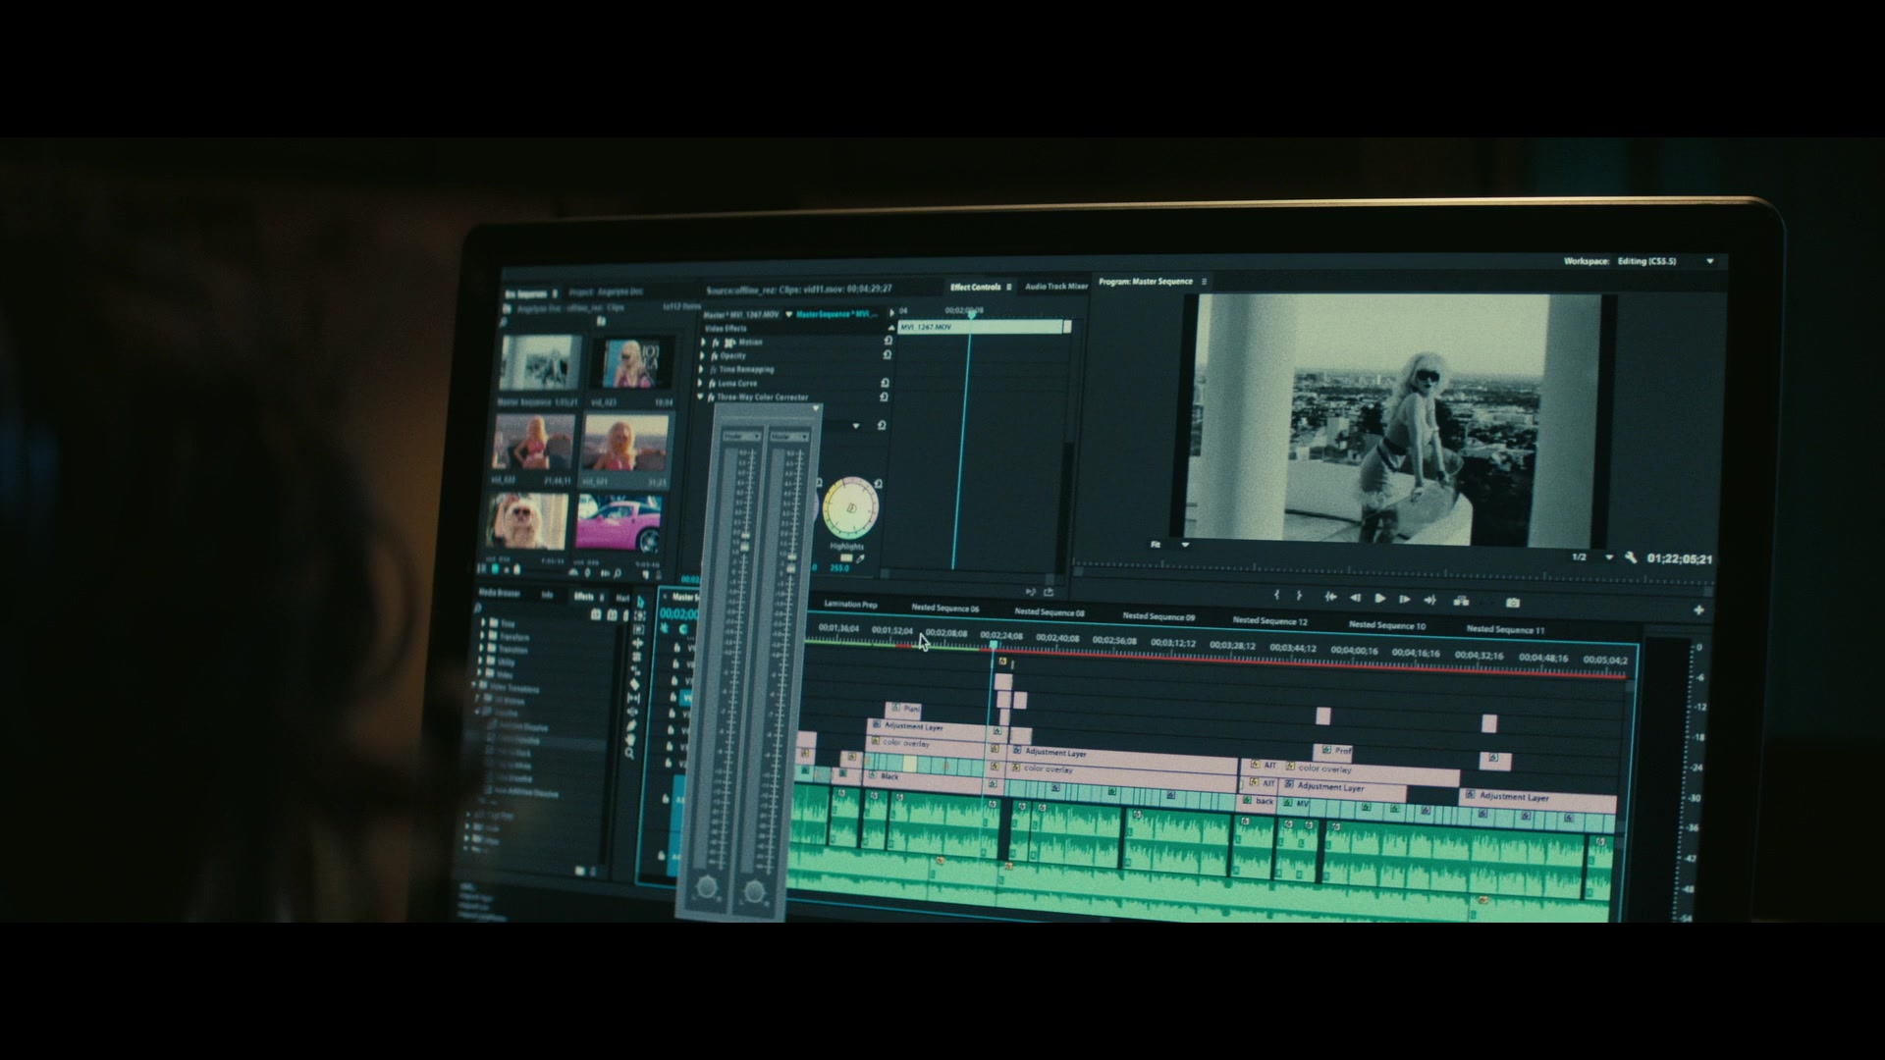Select the Selection arrow tool
The width and height of the screenshot is (1885, 1060).
point(640,602)
